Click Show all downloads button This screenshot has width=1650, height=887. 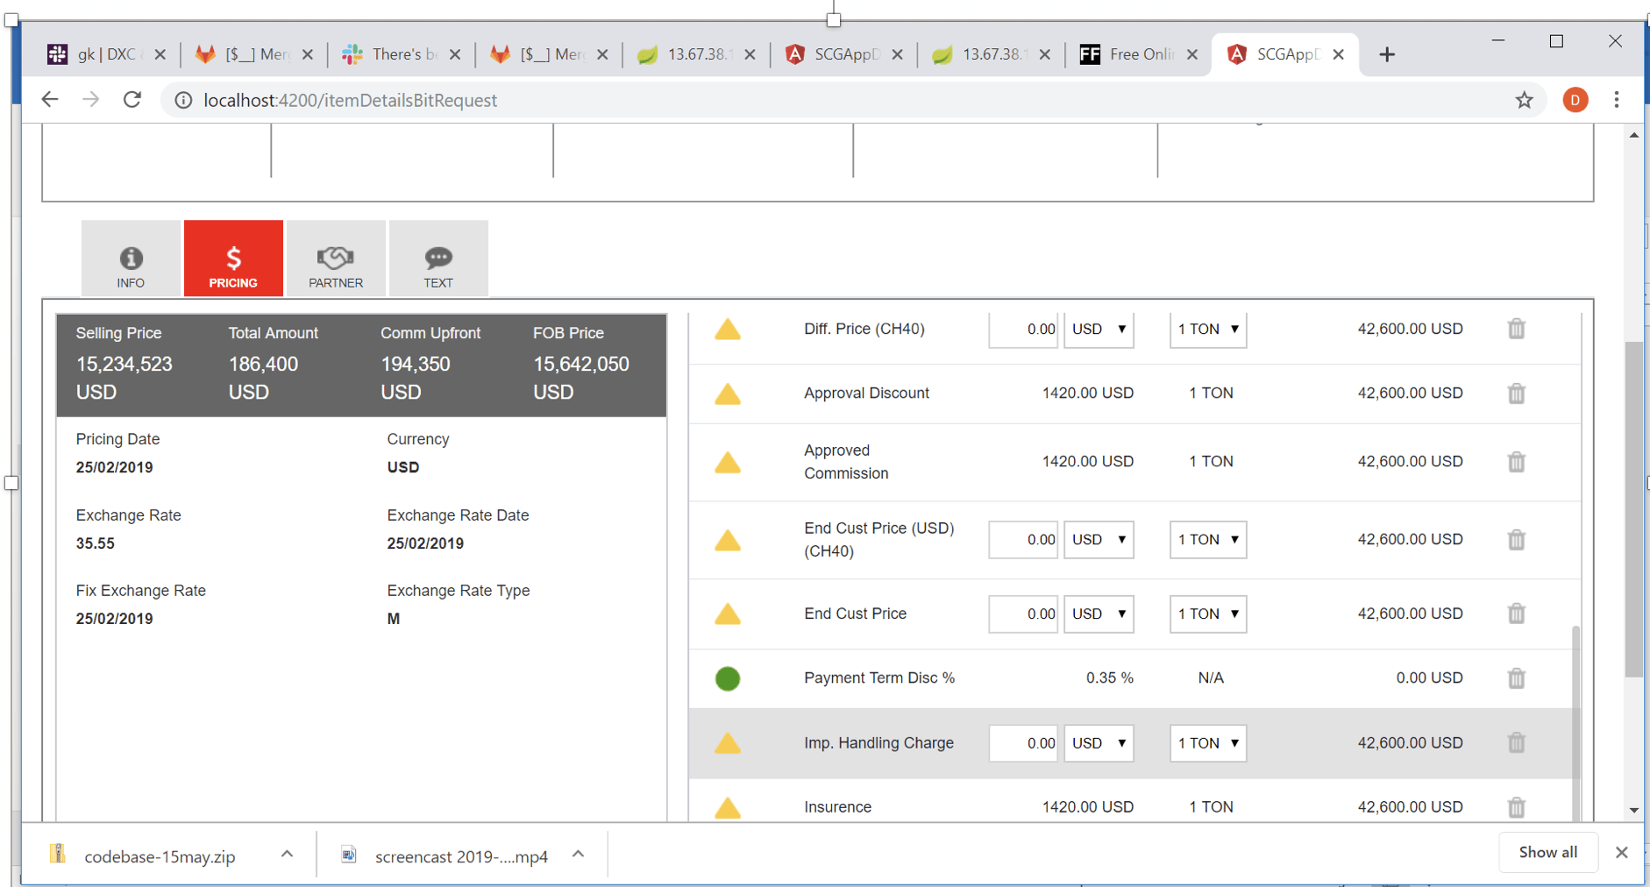point(1547,853)
